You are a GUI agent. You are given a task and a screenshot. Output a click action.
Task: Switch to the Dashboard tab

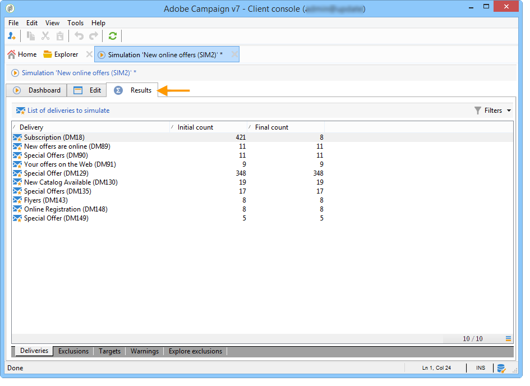tap(36, 90)
